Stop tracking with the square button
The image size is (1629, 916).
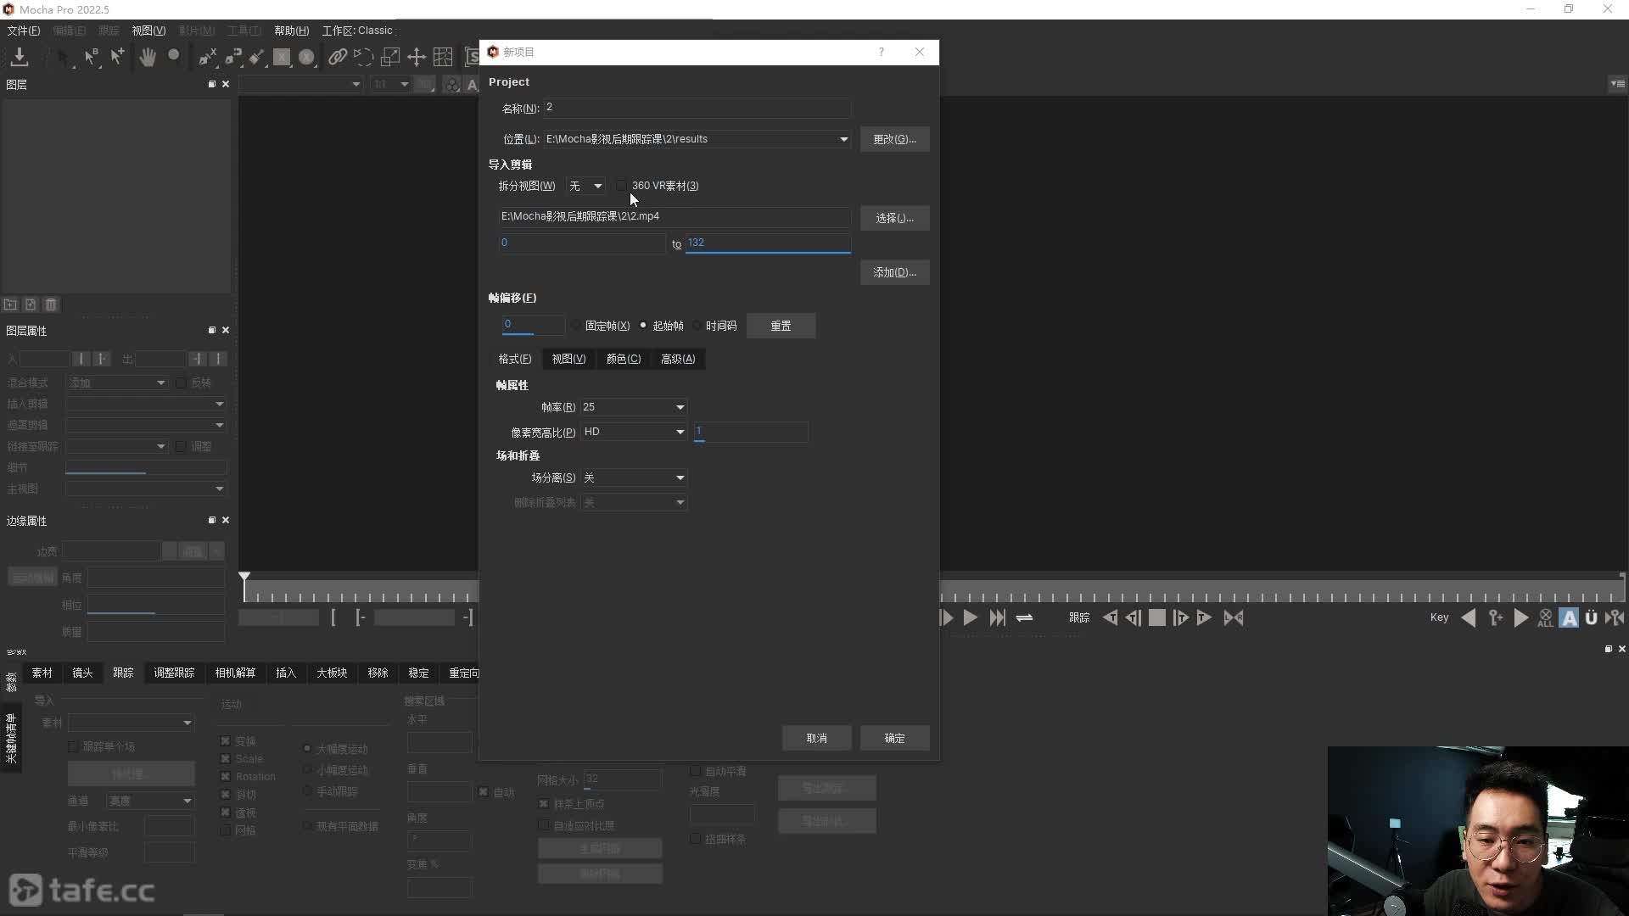point(1157,617)
